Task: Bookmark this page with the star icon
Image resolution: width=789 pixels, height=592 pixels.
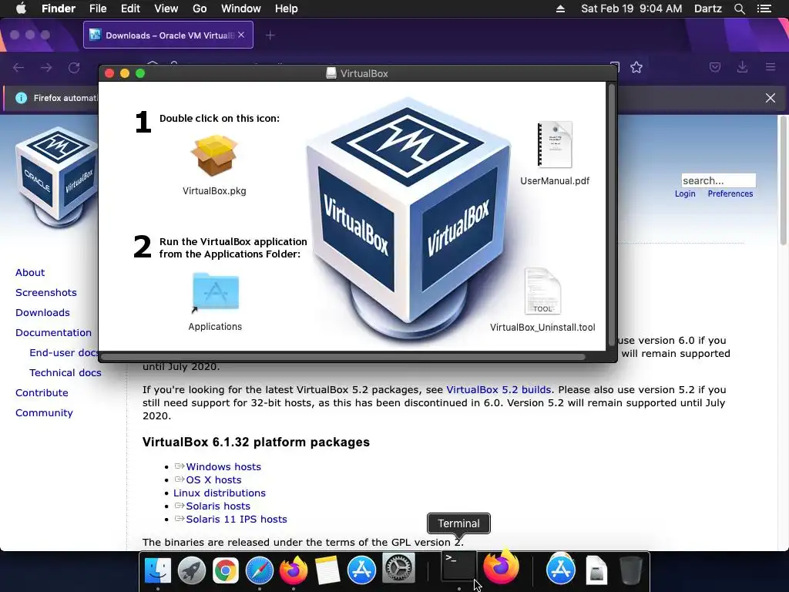Action: pos(636,68)
